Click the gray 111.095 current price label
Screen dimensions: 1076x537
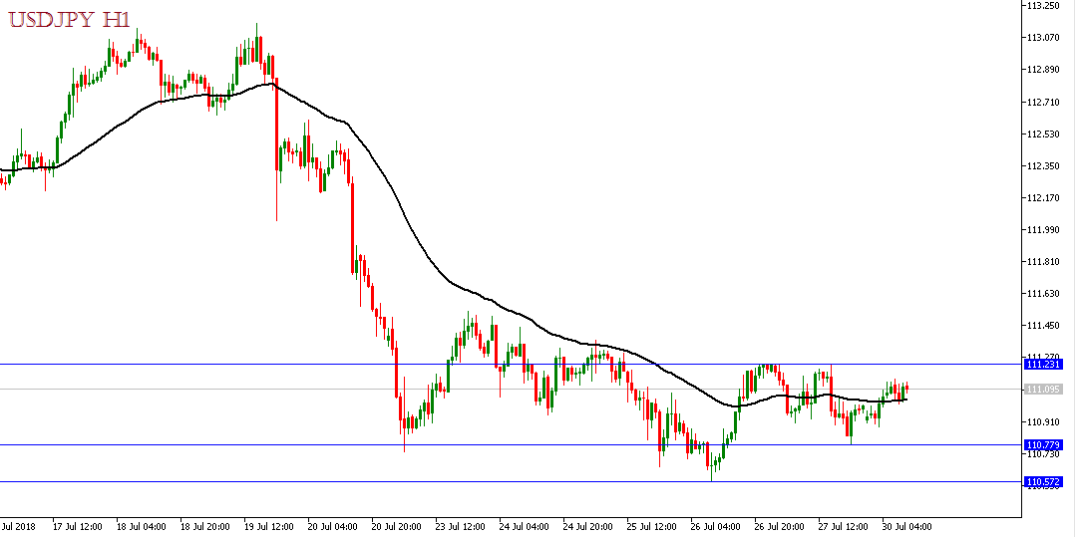1043,390
